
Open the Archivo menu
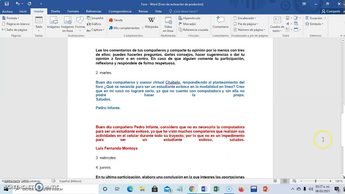tap(8, 11)
